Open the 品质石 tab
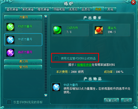This screenshot has width=138, height=109. point(86,9)
